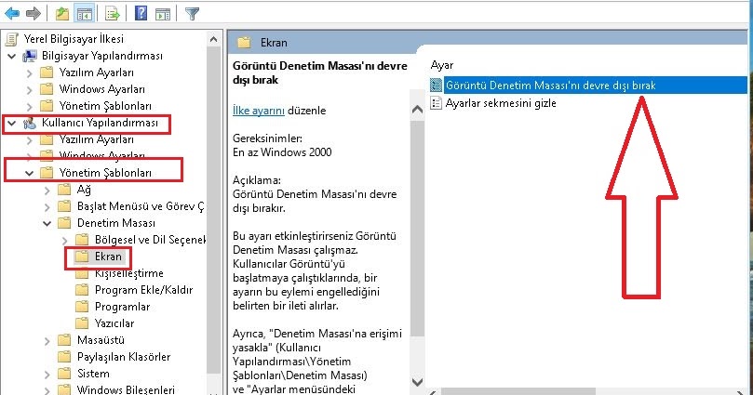This screenshot has width=753, height=395.
Task: Click icon of selected Görüntü Denetim Masası policy
Action: 436,86
